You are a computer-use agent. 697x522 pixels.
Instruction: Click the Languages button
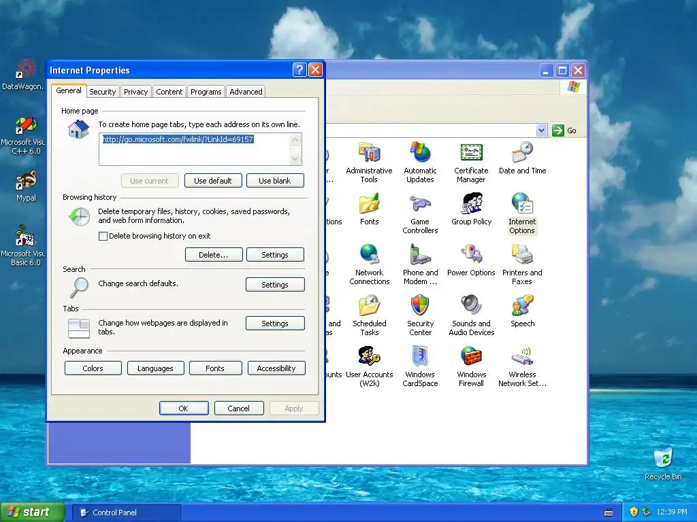155,368
